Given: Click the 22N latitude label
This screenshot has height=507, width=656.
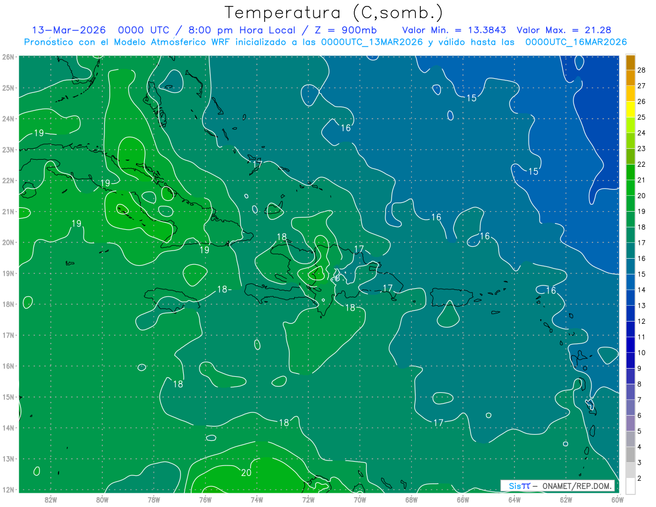Looking at the screenshot, I should (8, 180).
